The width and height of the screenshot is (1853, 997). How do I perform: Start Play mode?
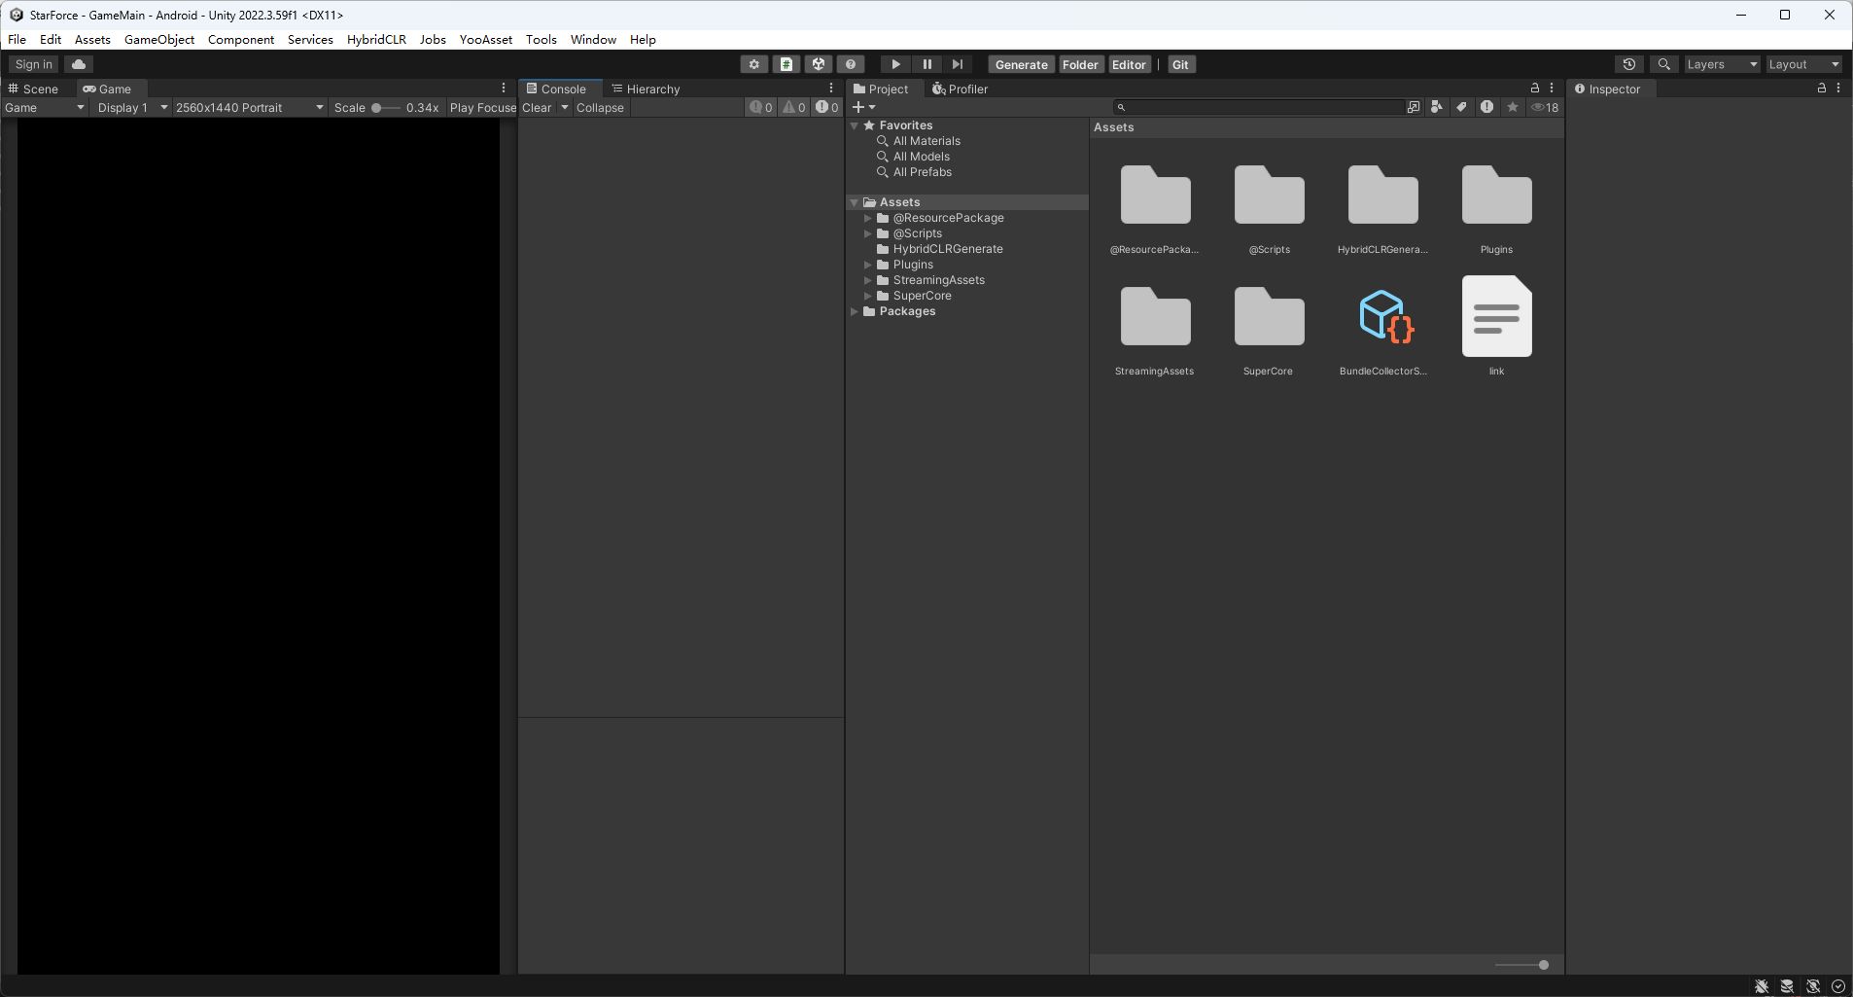[895, 64]
